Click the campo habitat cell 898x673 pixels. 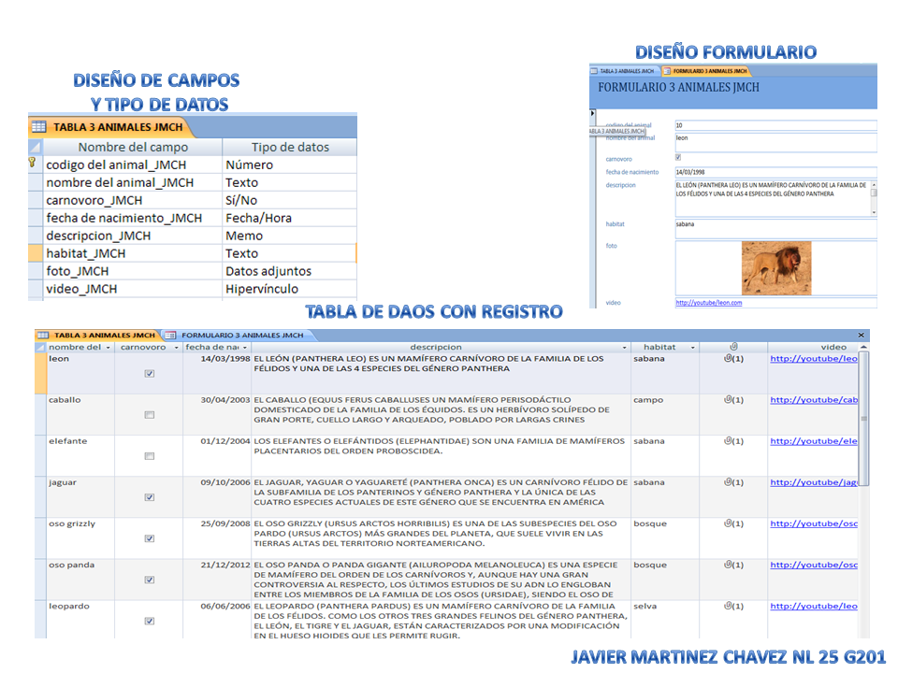665,414
